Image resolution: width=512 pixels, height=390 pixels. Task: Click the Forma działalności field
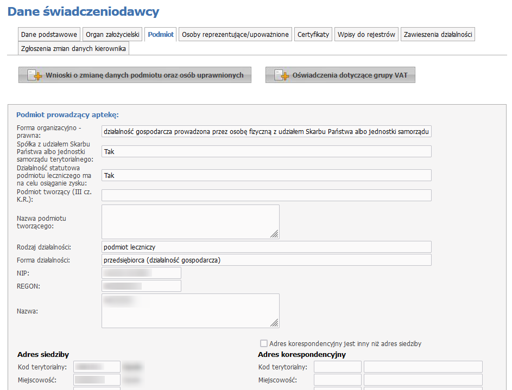266,260
